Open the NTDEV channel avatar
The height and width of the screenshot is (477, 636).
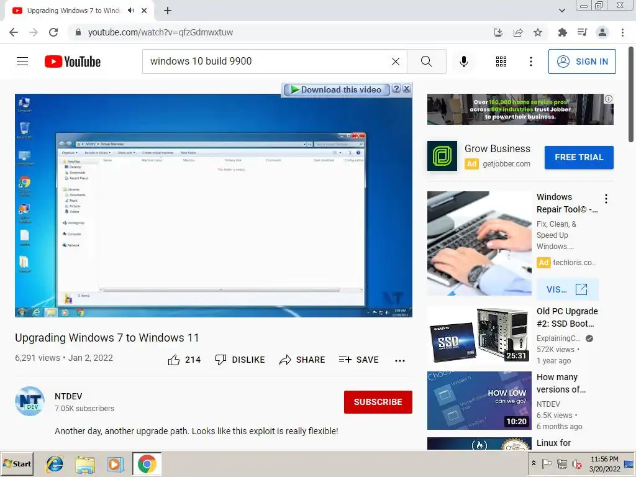click(x=30, y=401)
